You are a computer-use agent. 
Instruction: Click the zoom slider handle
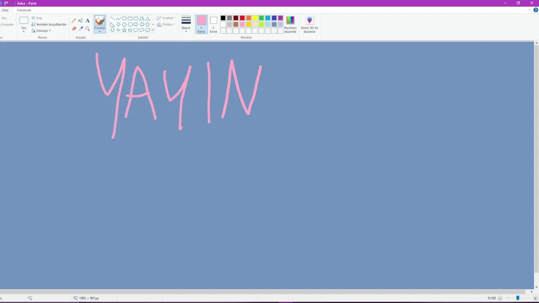518,298
